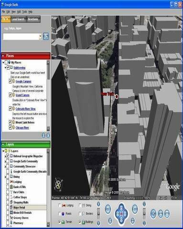
Task: Rotate the view clockwise
Action: click(135, 208)
